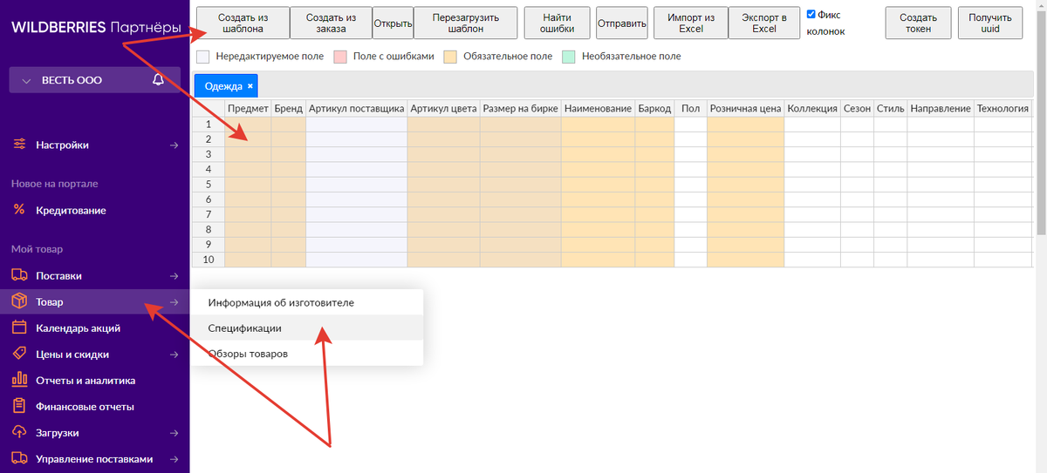This screenshot has height=473, width=1047.
Task: Click the Баркод column header
Action: pos(654,109)
